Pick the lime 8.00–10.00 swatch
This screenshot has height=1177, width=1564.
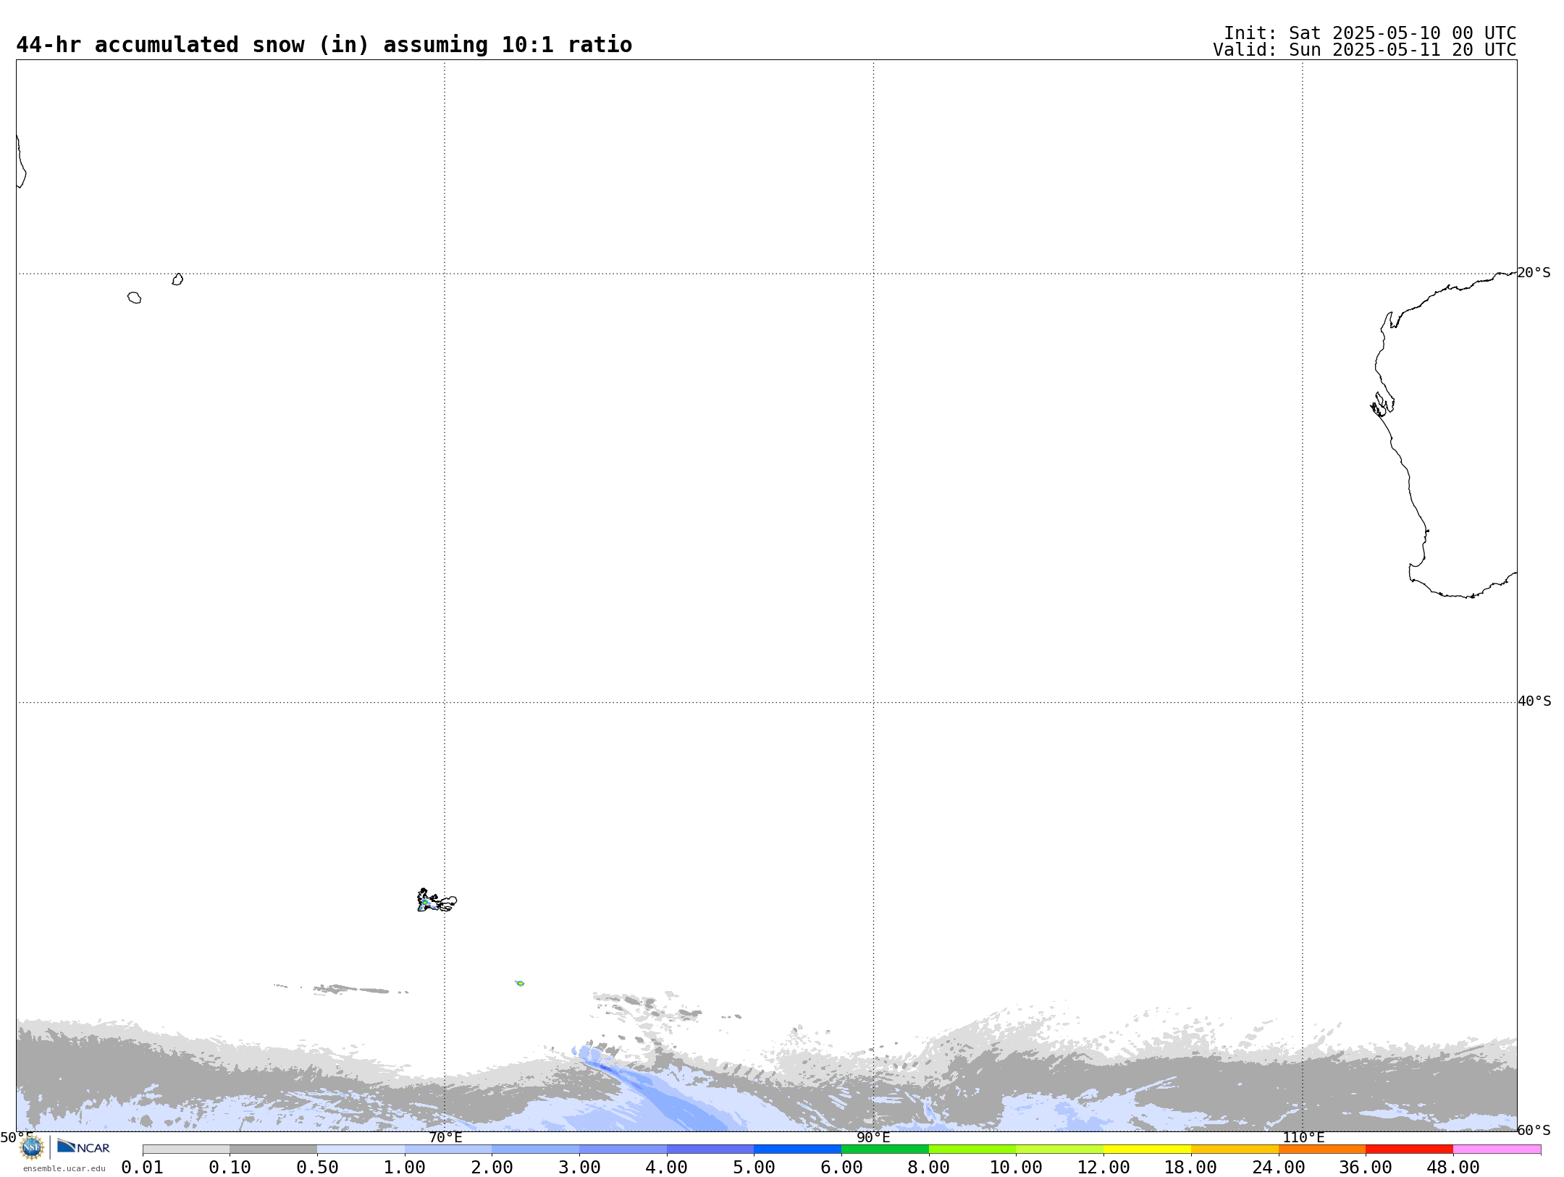972,1149
